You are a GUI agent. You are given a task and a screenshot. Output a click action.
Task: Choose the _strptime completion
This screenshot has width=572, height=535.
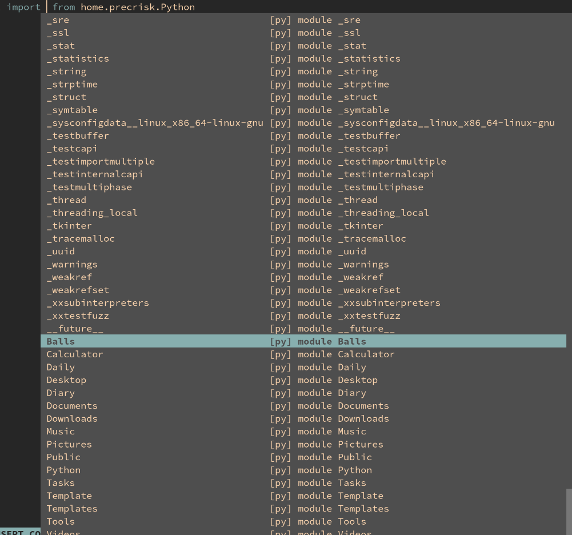pos(303,84)
